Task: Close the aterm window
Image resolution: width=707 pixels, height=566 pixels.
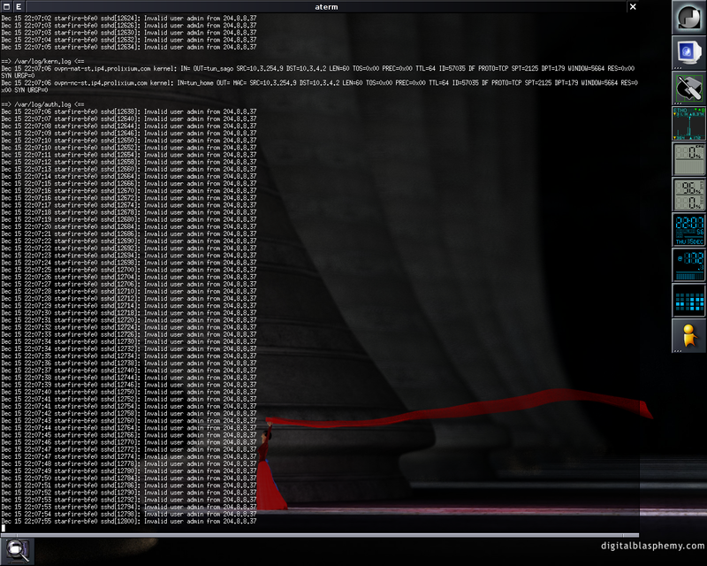Action: 633,6
